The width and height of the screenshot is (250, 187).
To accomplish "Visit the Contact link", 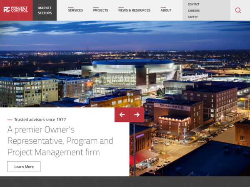I will point(193,5).
